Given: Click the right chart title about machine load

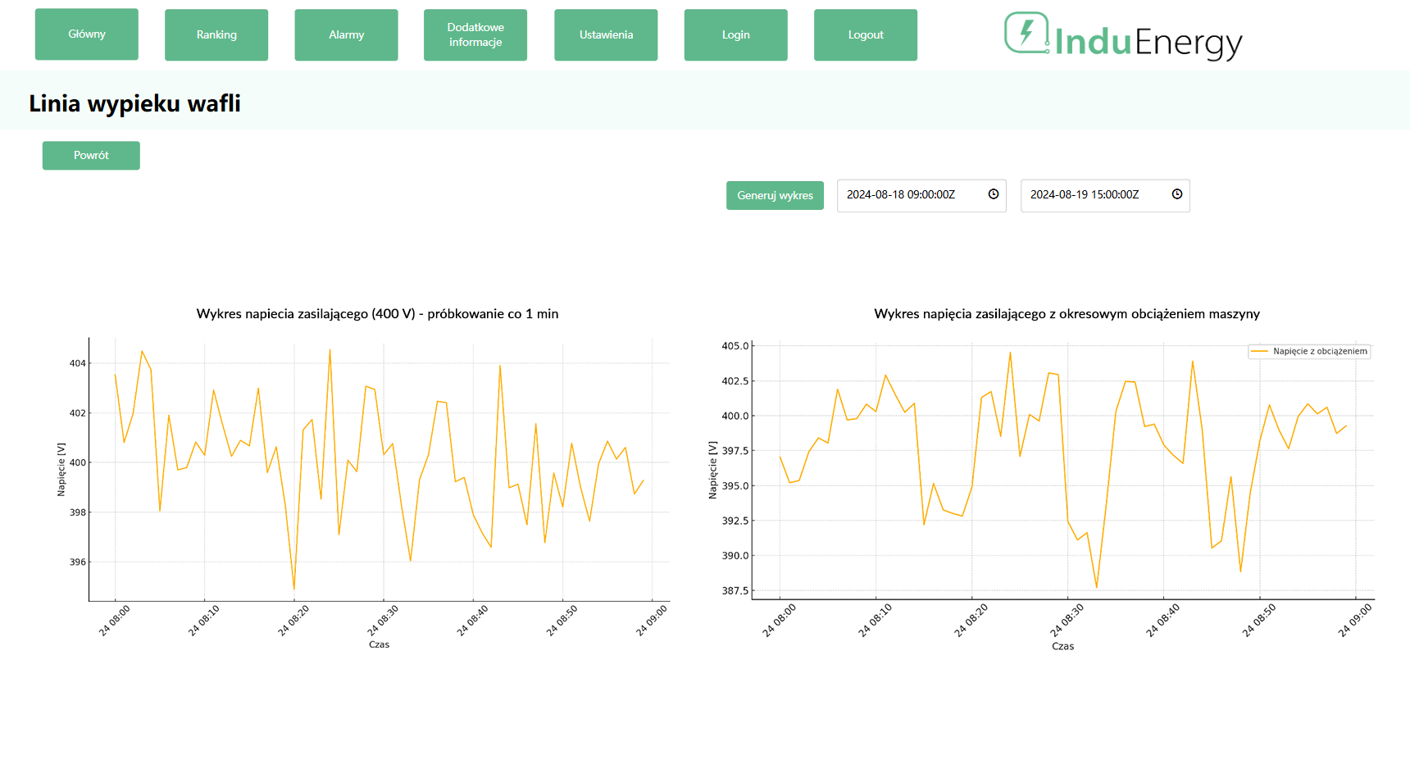Looking at the screenshot, I should tap(1067, 314).
